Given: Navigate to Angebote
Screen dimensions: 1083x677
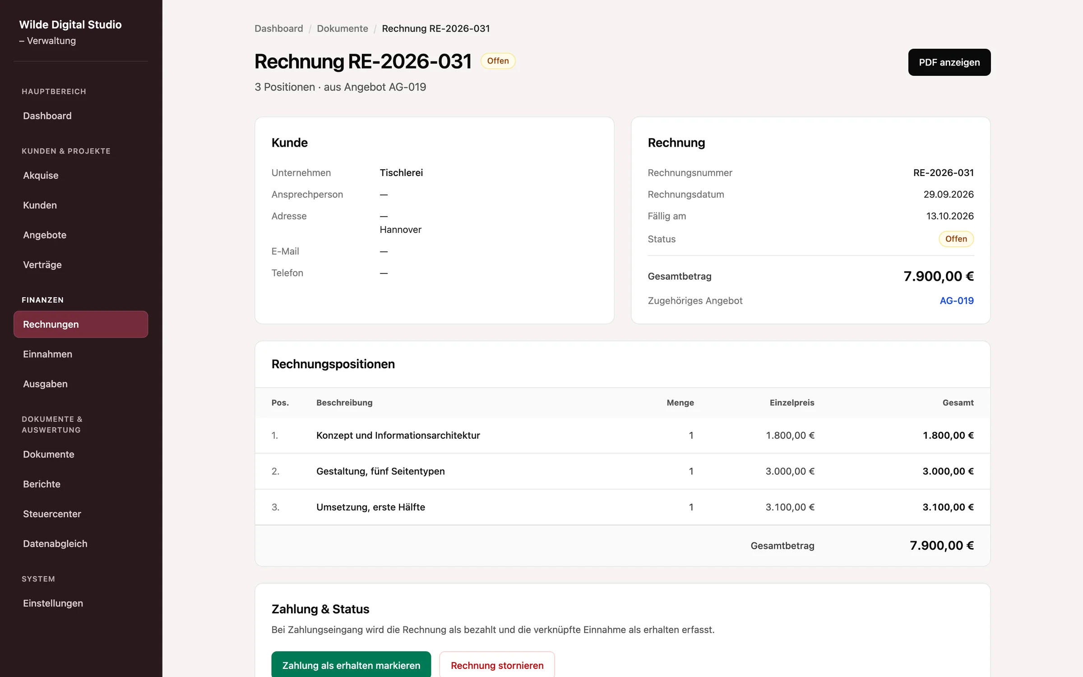Looking at the screenshot, I should [81, 235].
